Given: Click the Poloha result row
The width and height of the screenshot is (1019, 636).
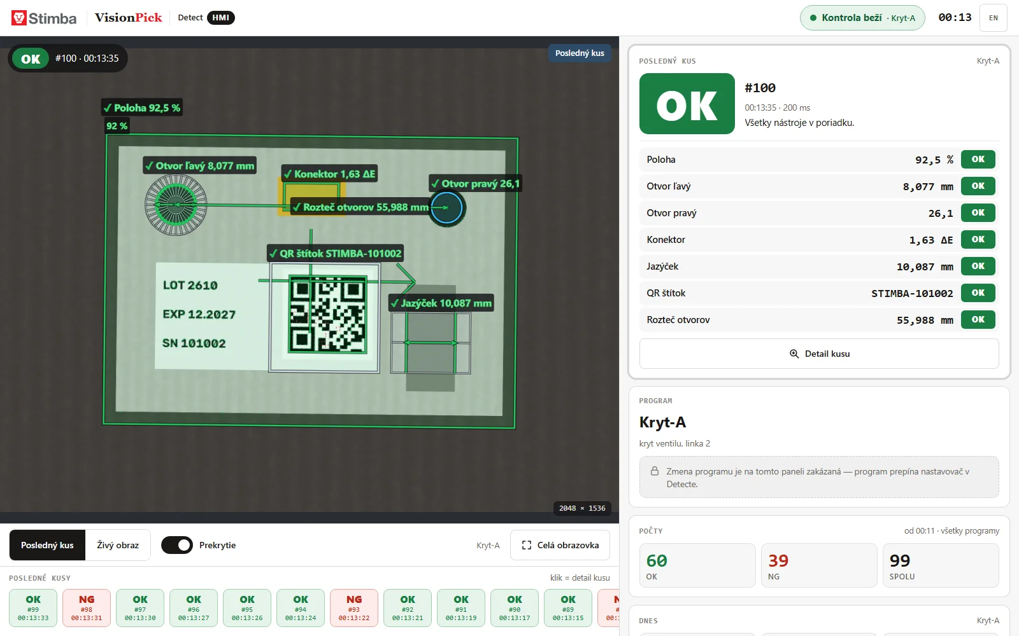Looking at the screenshot, I should [x=819, y=160].
